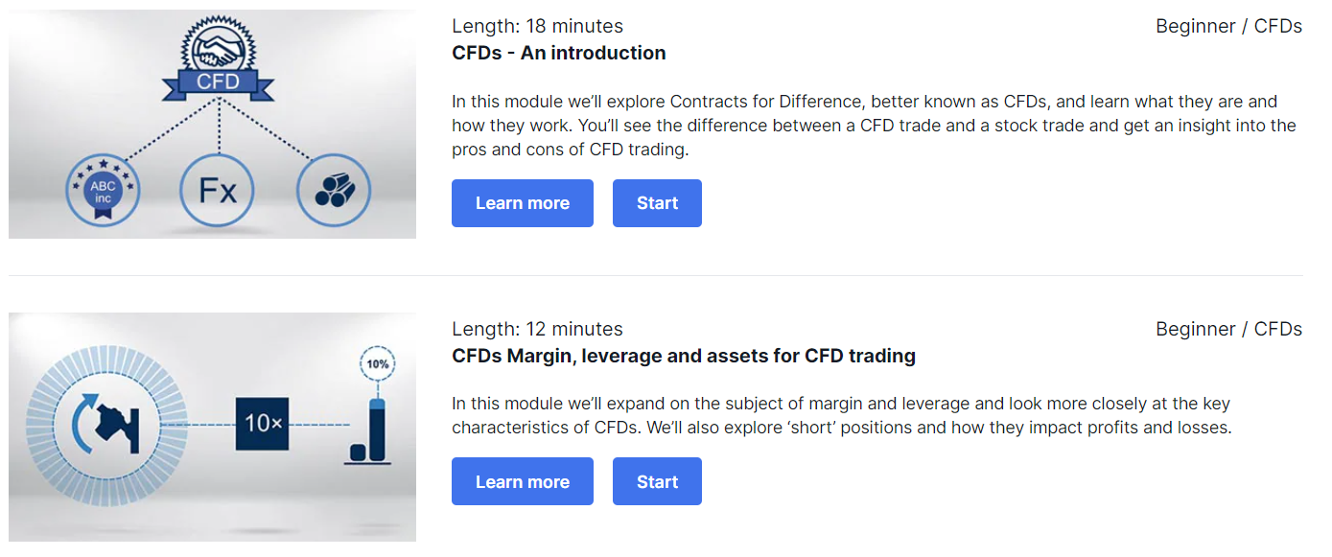Click the ABC inc stock circle icon
1332x557 pixels.
(103, 191)
